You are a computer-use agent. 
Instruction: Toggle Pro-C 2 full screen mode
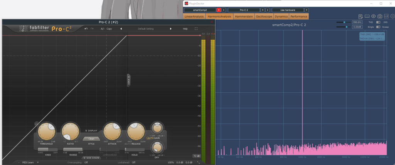click(x=196, y=29)
